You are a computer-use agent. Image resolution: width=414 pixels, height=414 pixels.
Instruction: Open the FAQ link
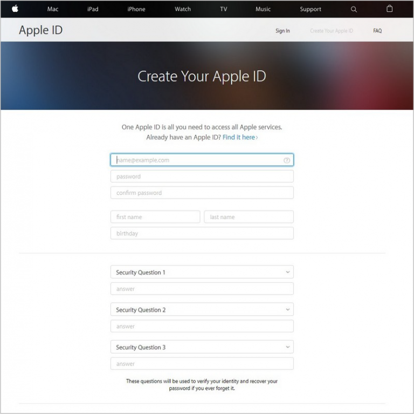(x=377, y=31)
